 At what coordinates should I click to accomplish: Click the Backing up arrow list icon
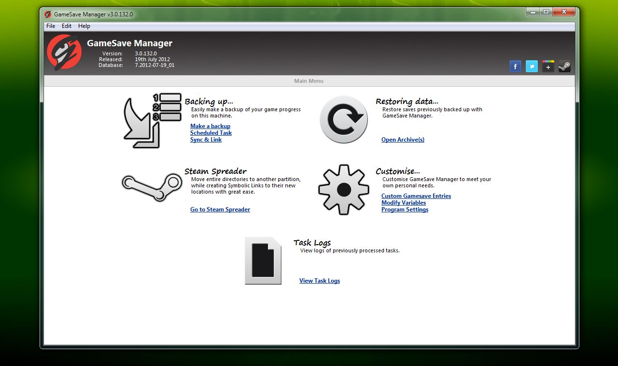click(153, 121)
